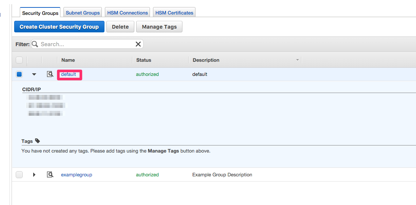Switch to the Subnet Groups tab
The width and height of the screenshot is (416, 205).
(83, 13)
